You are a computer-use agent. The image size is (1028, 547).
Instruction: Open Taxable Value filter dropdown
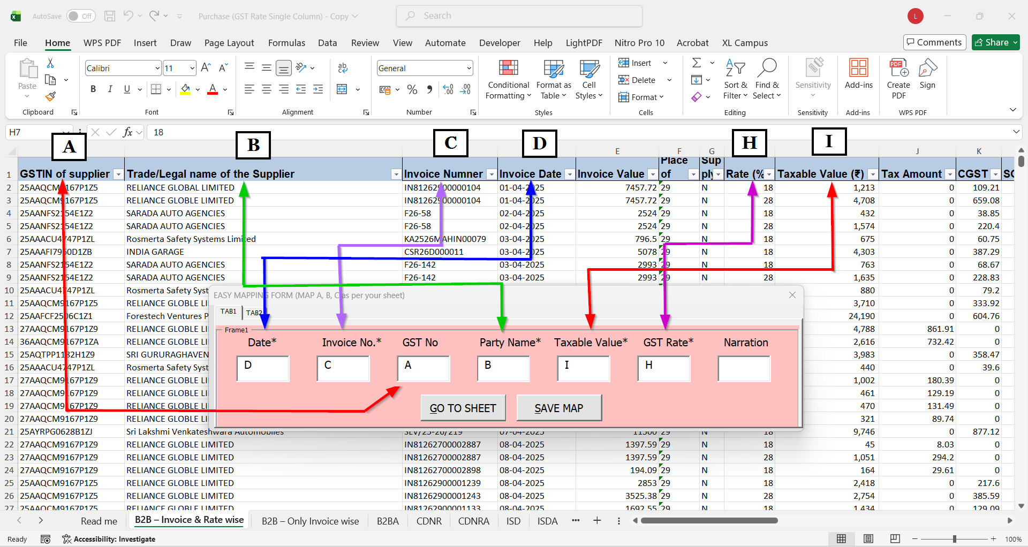pyautogui.click(x=873, y=174)
